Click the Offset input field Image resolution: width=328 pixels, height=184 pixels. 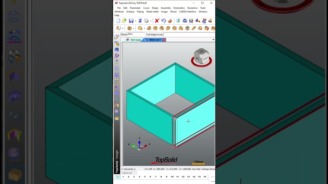pos(136,34)
